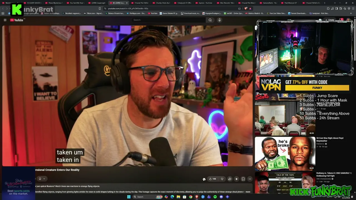Open 'Rodtang vs. Takeru II' video title
The height and width of the screenshot is (200, 356).
(334, 174)
